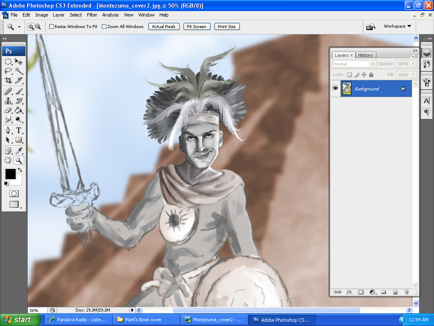Open the Analysis menu
434x326 pixels.
[x=111, y=15]
